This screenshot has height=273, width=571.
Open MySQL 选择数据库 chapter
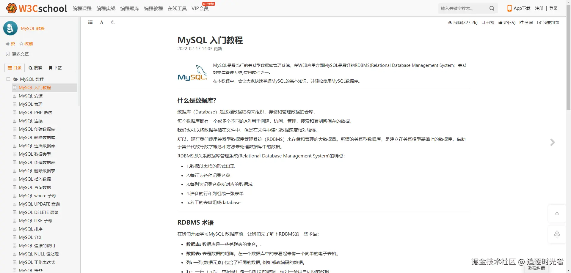(x=37, y=146)
